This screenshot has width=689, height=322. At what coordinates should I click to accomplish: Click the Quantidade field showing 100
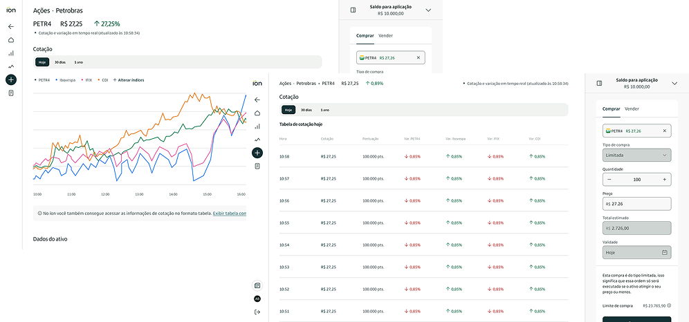(x=636, y=179)
